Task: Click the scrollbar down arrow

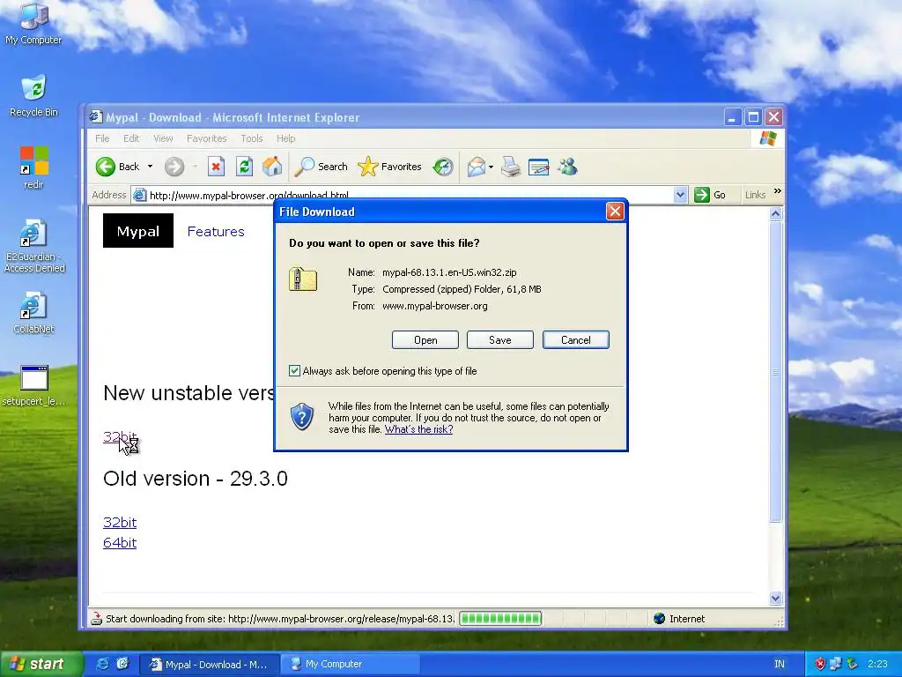Action: pyautogui.click(x=775, y=599)
